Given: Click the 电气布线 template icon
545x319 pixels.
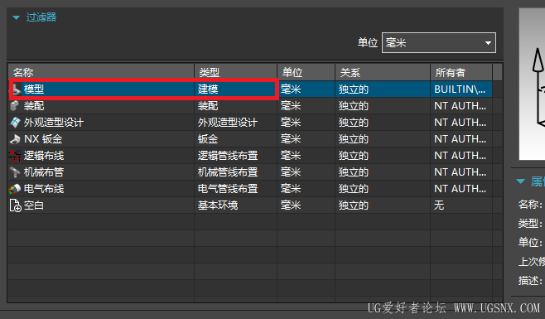Looking at the screenshot, I should 15,189.
